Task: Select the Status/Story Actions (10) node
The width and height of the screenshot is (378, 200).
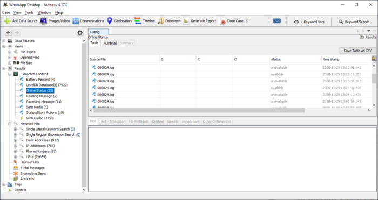Action: click(x=45, y=112)
